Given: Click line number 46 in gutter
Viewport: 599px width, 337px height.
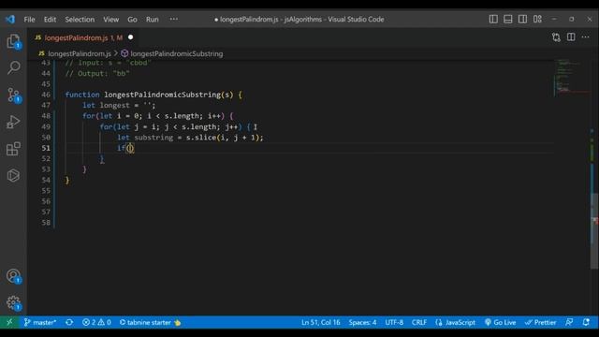Looking at the screenshot, I should (x=46, y=95).
